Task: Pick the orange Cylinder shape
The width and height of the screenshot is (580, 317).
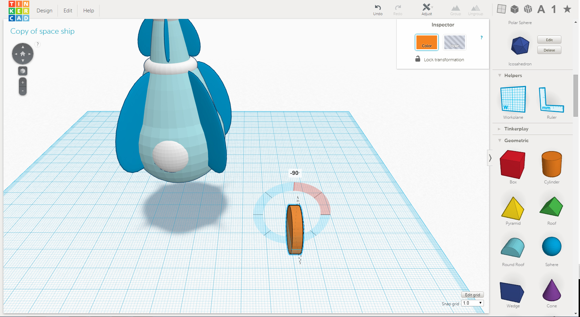Action: (x=552, y=164)
